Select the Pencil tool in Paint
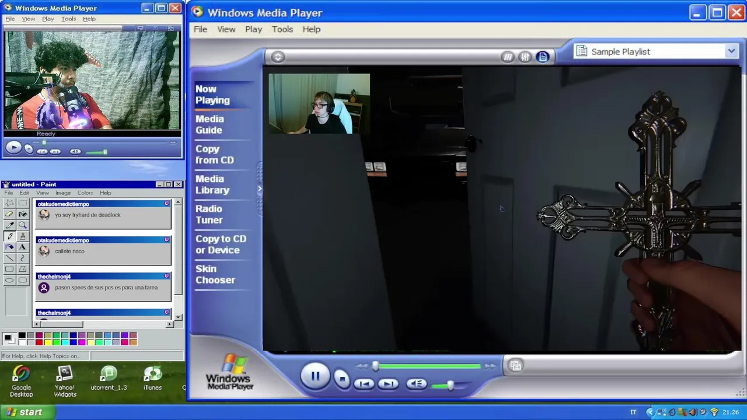 point(9,236)
